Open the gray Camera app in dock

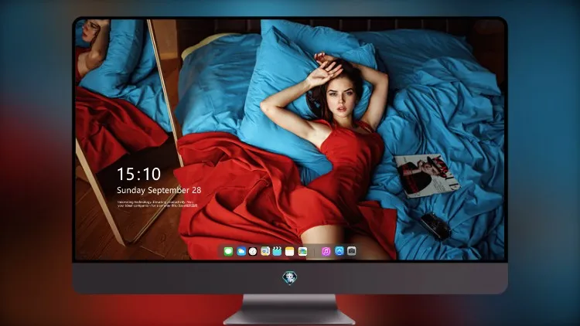[351, 251]
